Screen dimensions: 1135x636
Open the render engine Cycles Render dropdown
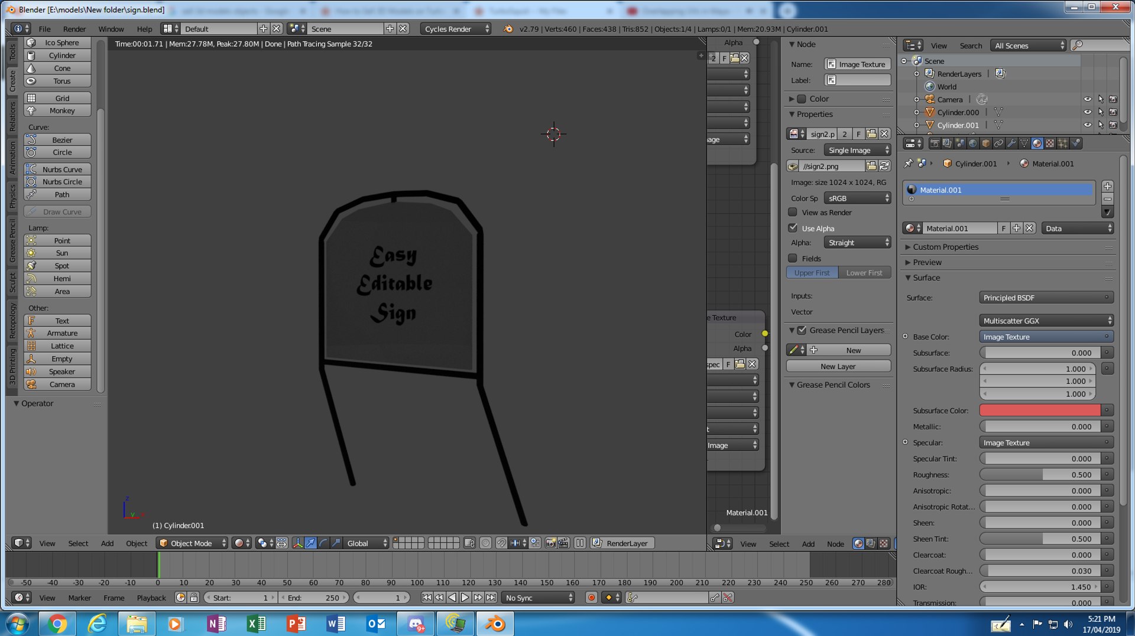(x=456, y=29)
